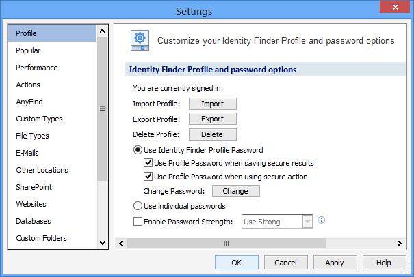The height and width of the screenshot is (277, 414).
Task: Click the password strength info icon
Action: click(321, 220)
